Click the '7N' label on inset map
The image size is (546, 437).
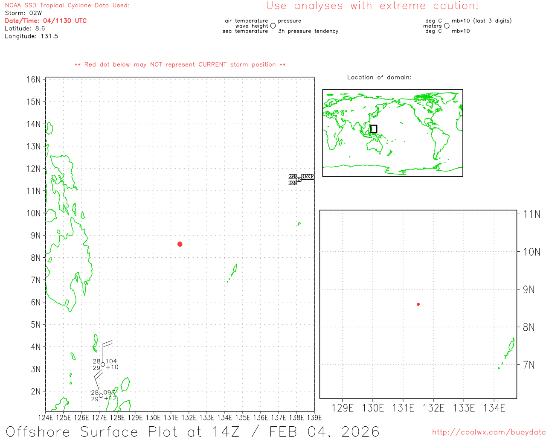529,365
